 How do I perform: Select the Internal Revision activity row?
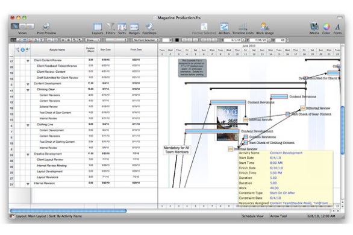pos(83,183)
